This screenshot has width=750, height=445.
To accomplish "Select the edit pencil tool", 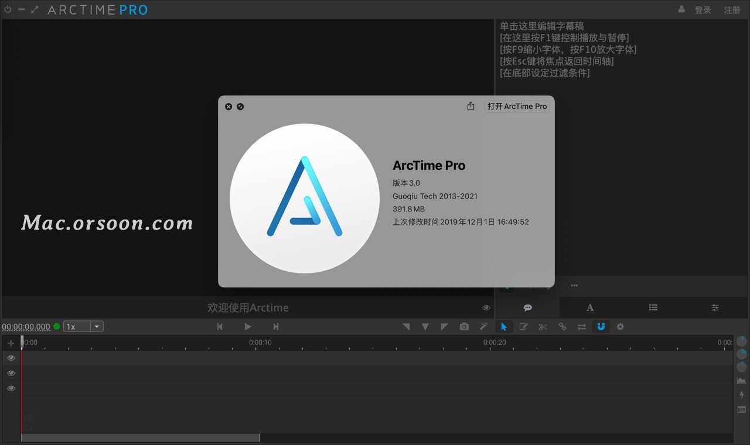I will pyautogui.click(x=523, y=326).
